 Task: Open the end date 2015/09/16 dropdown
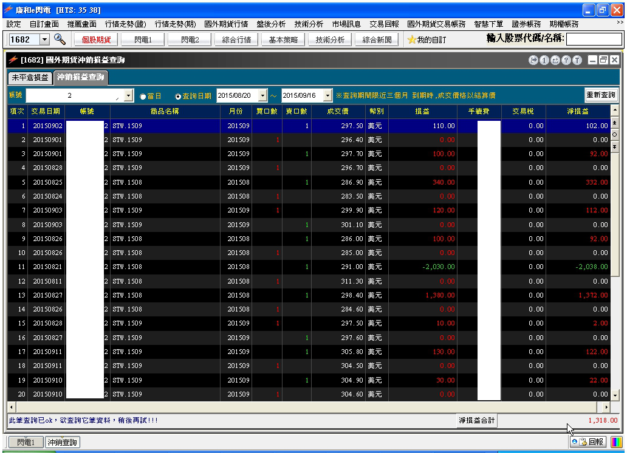click(x=327, y=95)
